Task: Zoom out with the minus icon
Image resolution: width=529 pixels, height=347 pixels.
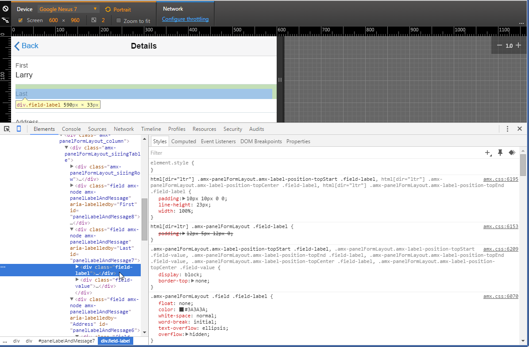Action: click(499, 46)
